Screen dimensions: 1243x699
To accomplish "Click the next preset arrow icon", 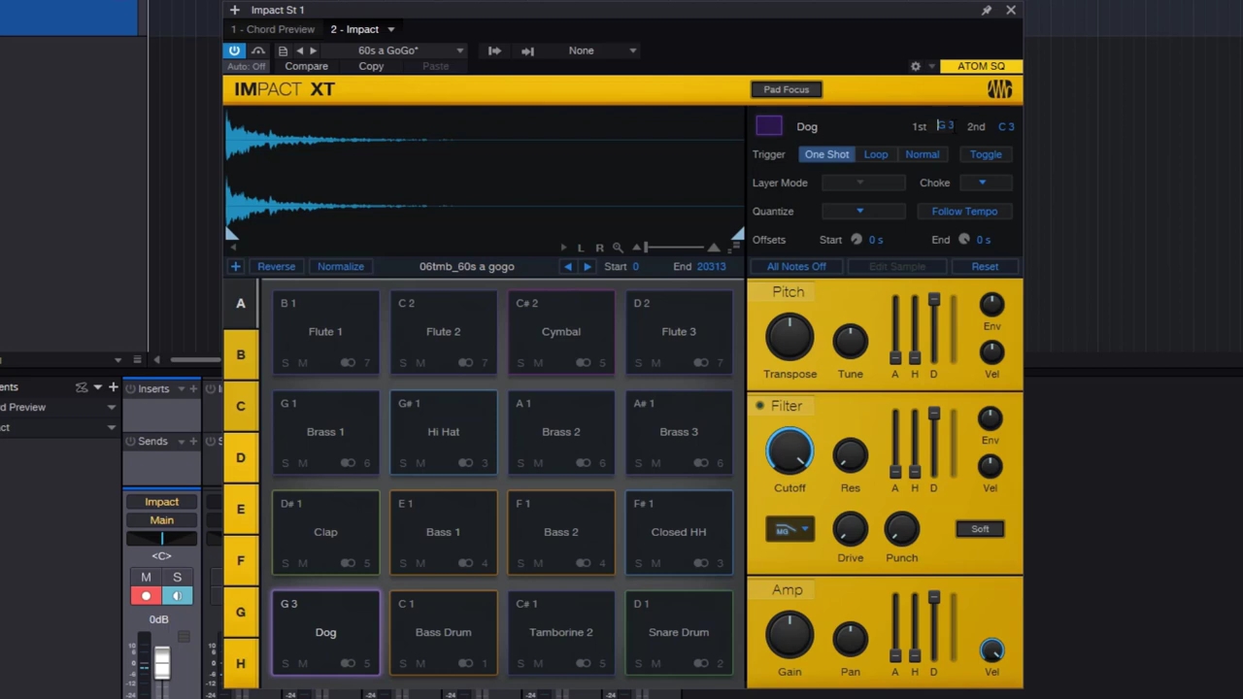I will (312, 50).
